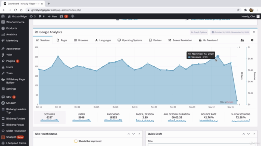Click the Go Premium tab
The height and width of the screenshot is (146, 261).
(x=208, y=40)
